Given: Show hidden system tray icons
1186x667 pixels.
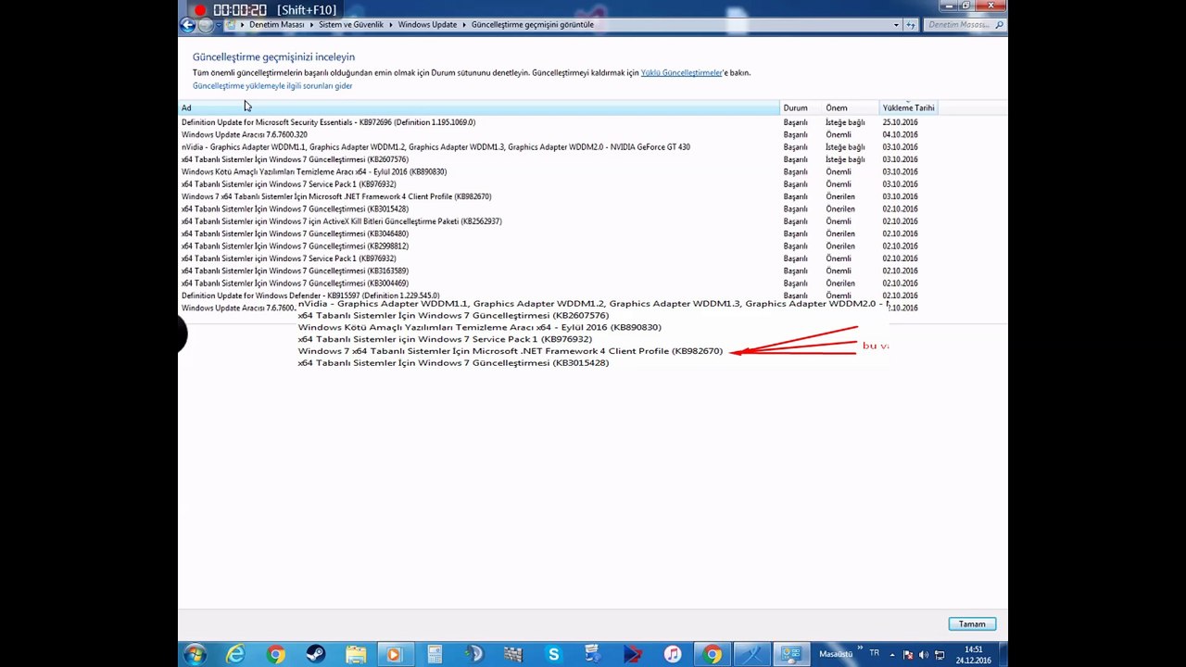Looking at the screenshot, I should 893,654.
